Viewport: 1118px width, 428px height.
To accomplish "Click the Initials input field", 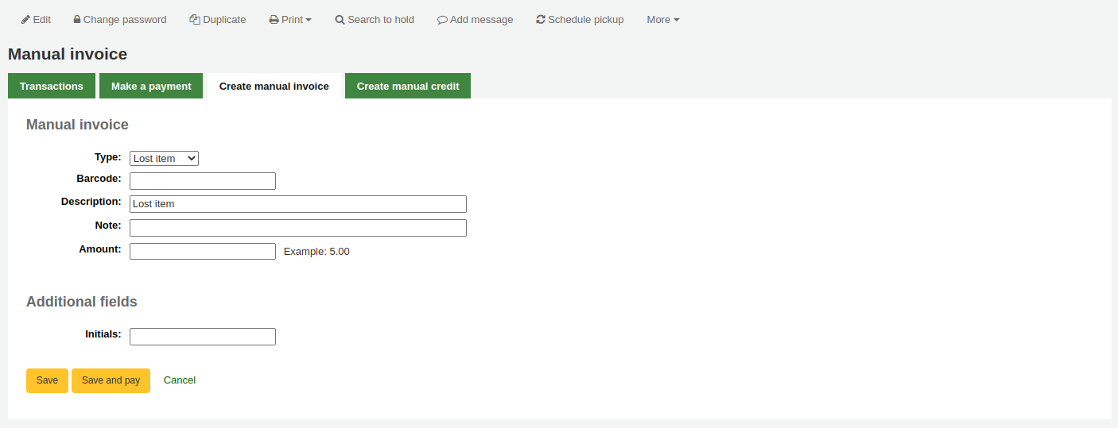I will point(203,337).
